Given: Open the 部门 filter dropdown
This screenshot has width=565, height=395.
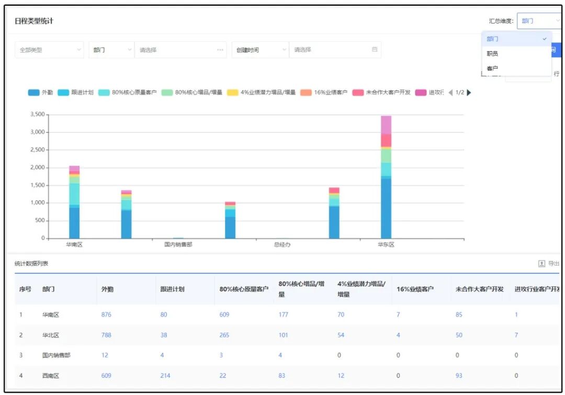Looking at the screenshot, I should pos(112,50).
